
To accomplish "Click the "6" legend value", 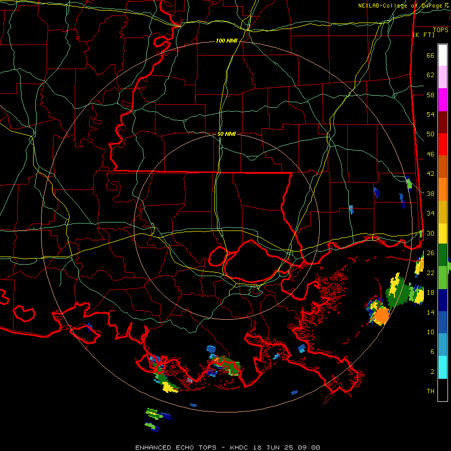I will 432,352.
